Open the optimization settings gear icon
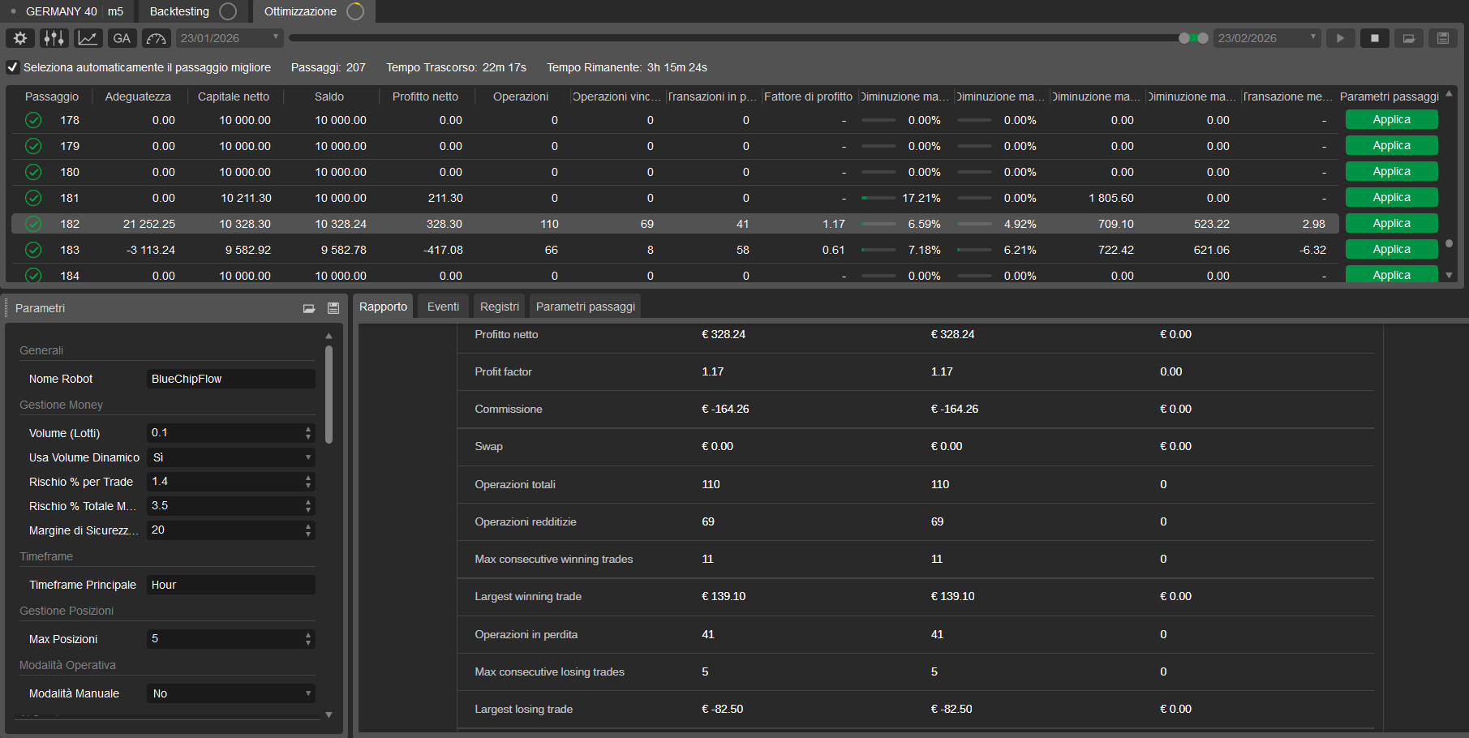 click(x=19, y=38)
